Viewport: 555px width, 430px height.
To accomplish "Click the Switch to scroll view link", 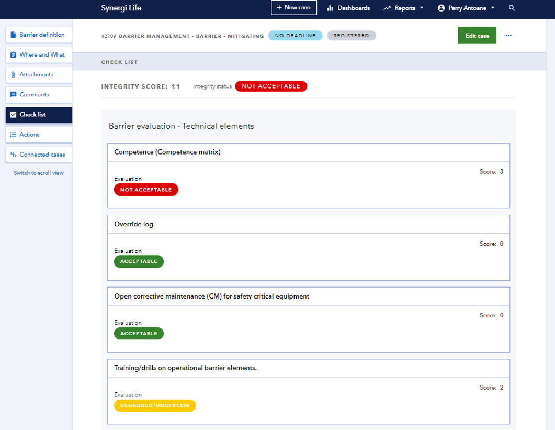I will (38, 172).
